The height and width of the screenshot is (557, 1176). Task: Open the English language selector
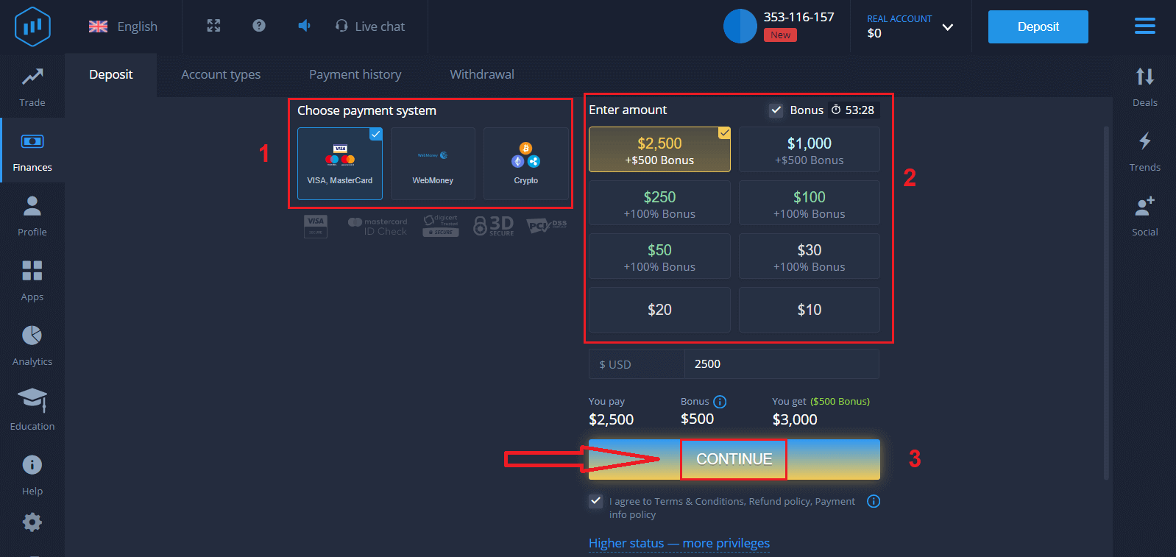tap(124, 26)
